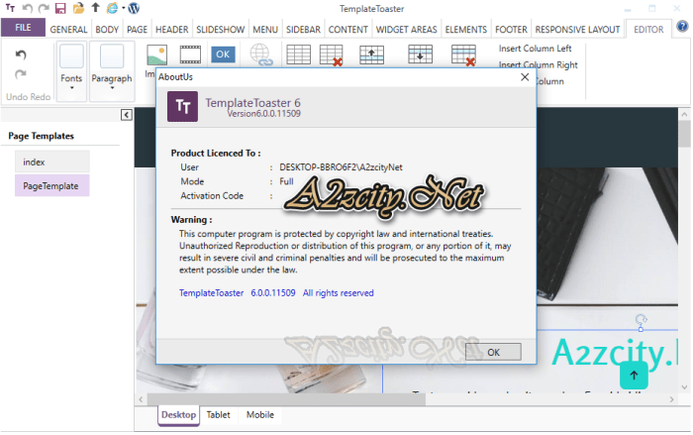The height and width of the screenshot is (435, 693).
Task: Insert a video with the film strip icon
Action: 190,54
